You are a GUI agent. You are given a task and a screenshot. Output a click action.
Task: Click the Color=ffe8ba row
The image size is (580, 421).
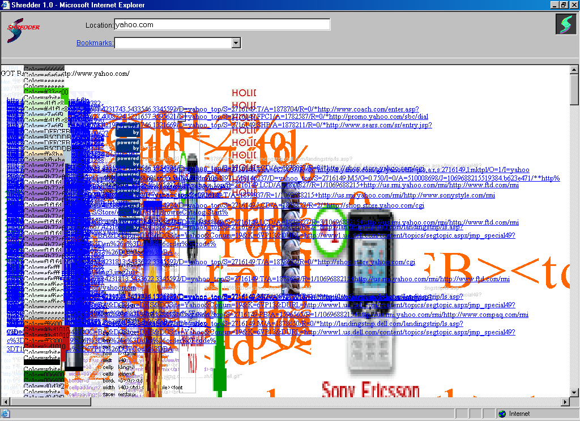click(44, 154)
